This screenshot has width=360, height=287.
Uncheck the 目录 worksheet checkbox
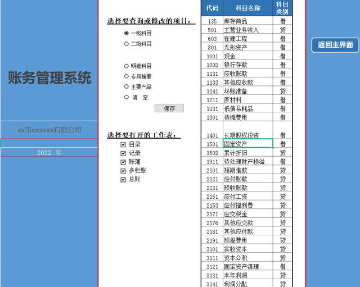click(x=123, y=144)
